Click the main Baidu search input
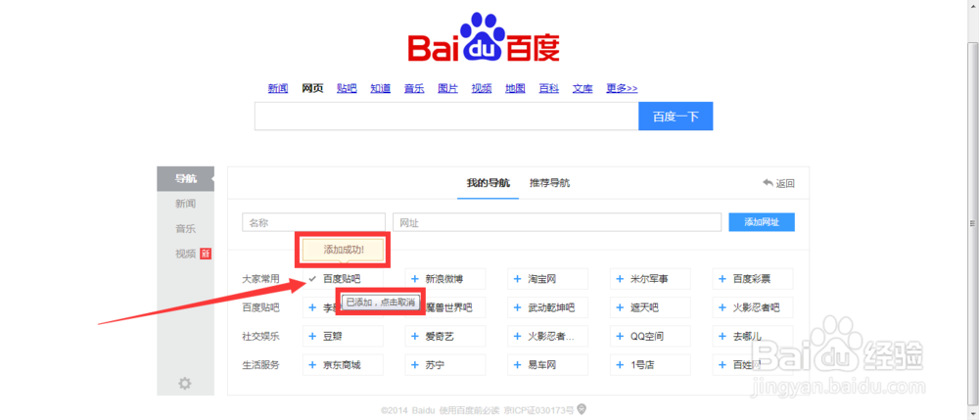Viewport: 979px width, 420px height. pyautogui.click(x=446, y=117)
